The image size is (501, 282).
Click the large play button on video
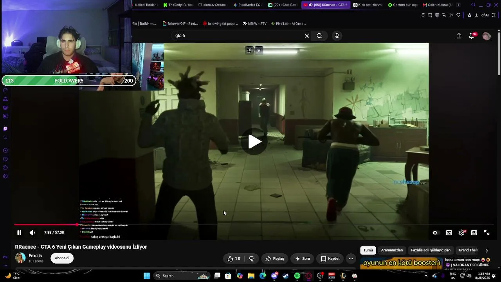(x=255, y=142)
